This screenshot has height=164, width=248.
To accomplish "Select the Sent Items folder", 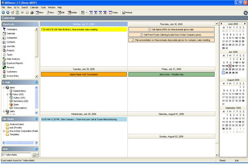I will coord(19,101).
